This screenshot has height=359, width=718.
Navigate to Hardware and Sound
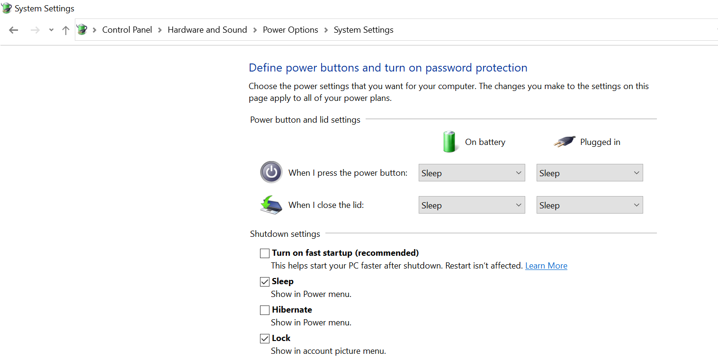207,29
